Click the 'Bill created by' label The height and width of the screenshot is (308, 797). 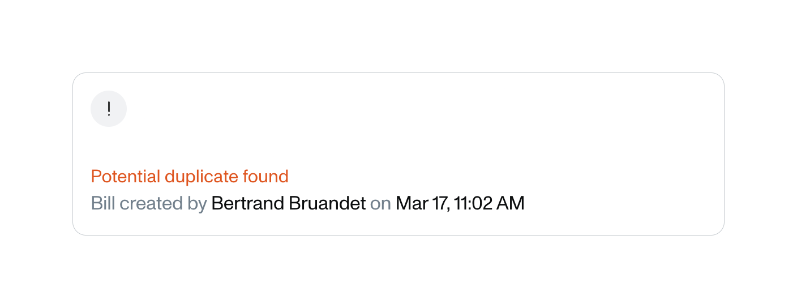click(x=149, y=203)
